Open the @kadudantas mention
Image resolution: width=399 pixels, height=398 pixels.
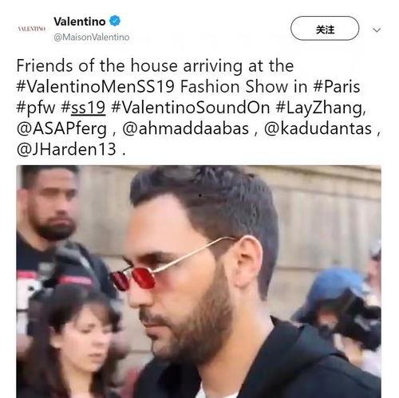tap(318, 128)
